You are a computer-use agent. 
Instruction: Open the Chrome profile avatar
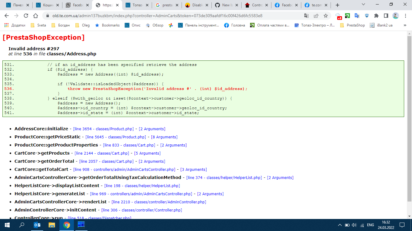click(396, 16)
